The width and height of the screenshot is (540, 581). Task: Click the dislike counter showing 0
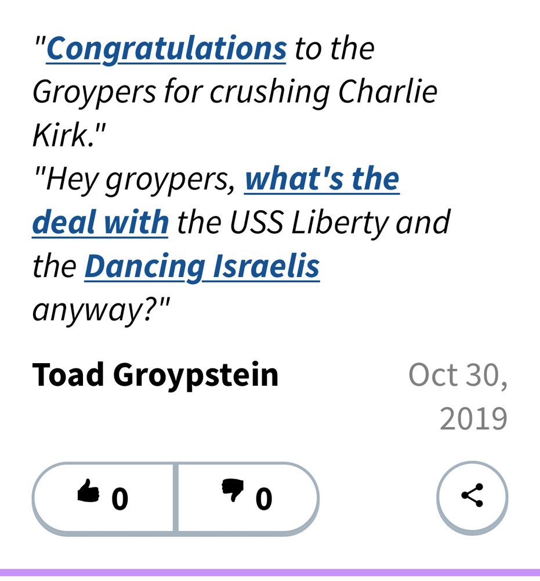point(264,498)
